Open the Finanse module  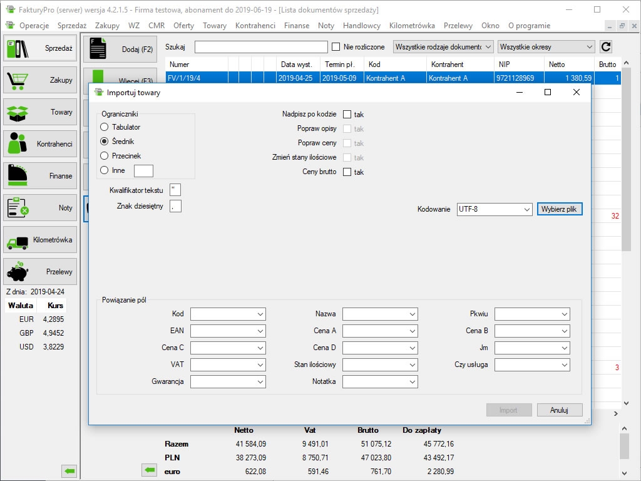40,176
